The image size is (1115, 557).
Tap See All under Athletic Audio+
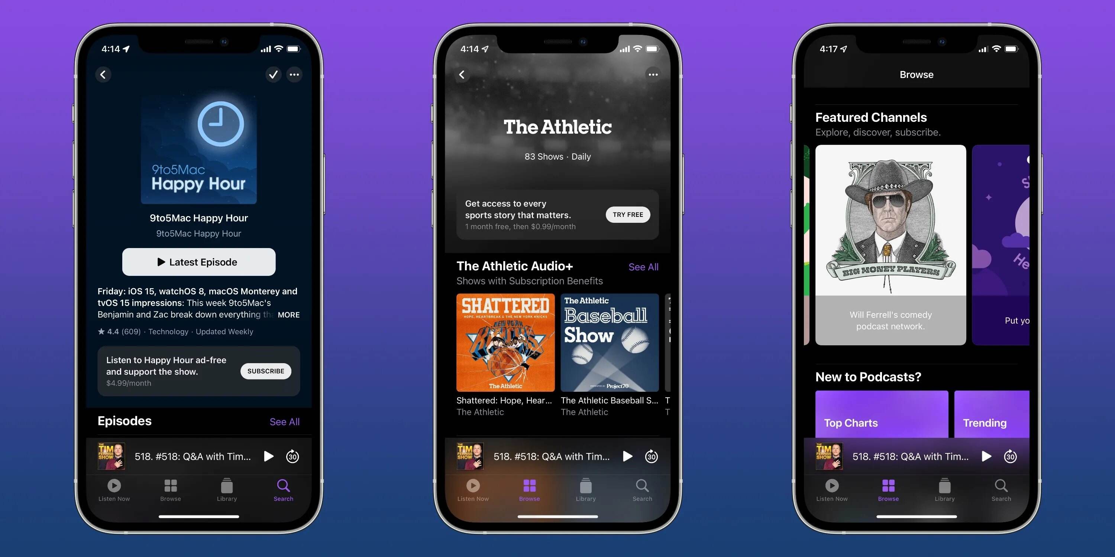click(x=643, y=266)
